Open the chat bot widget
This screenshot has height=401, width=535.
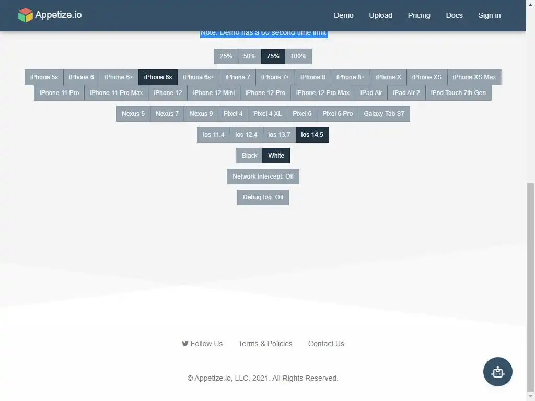click(497, 372)
